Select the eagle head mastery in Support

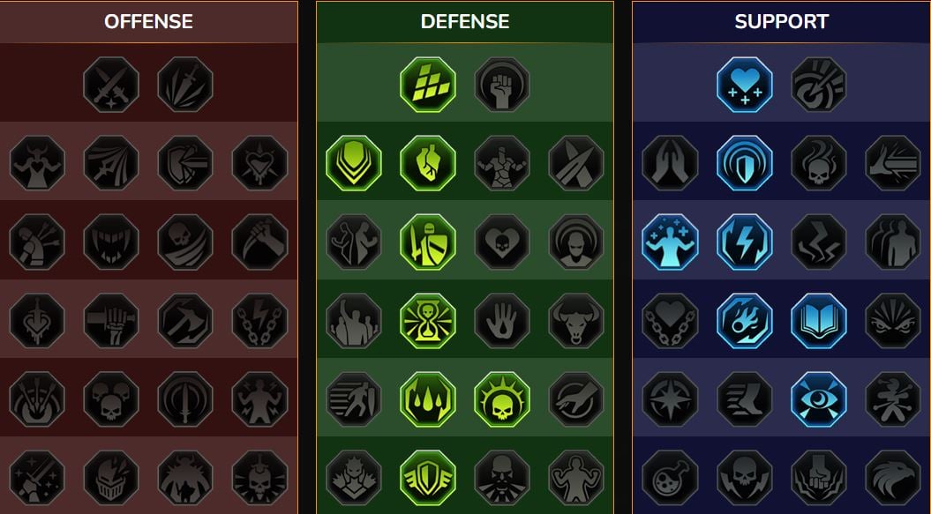tap(893, 478)
